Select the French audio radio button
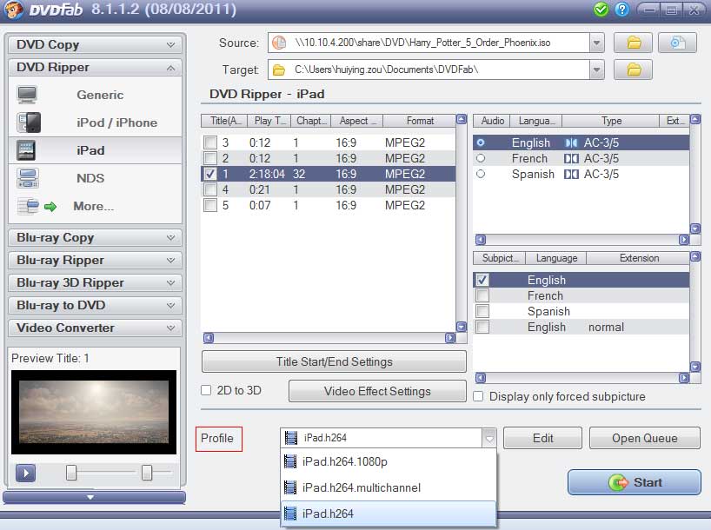Viewport: 711px width, 530px height. 481,158
